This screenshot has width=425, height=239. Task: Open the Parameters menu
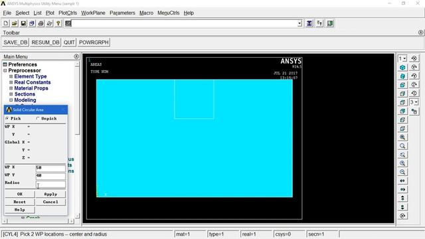(x=122, y=13)
